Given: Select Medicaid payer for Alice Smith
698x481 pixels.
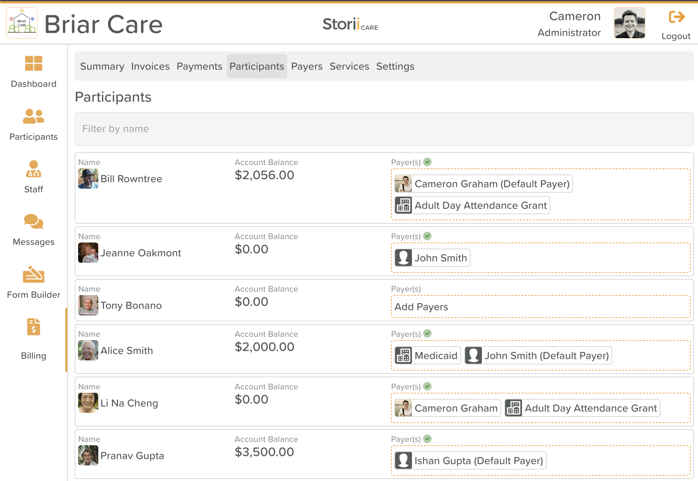Looking at the screenshot, I should coord(427,355).
